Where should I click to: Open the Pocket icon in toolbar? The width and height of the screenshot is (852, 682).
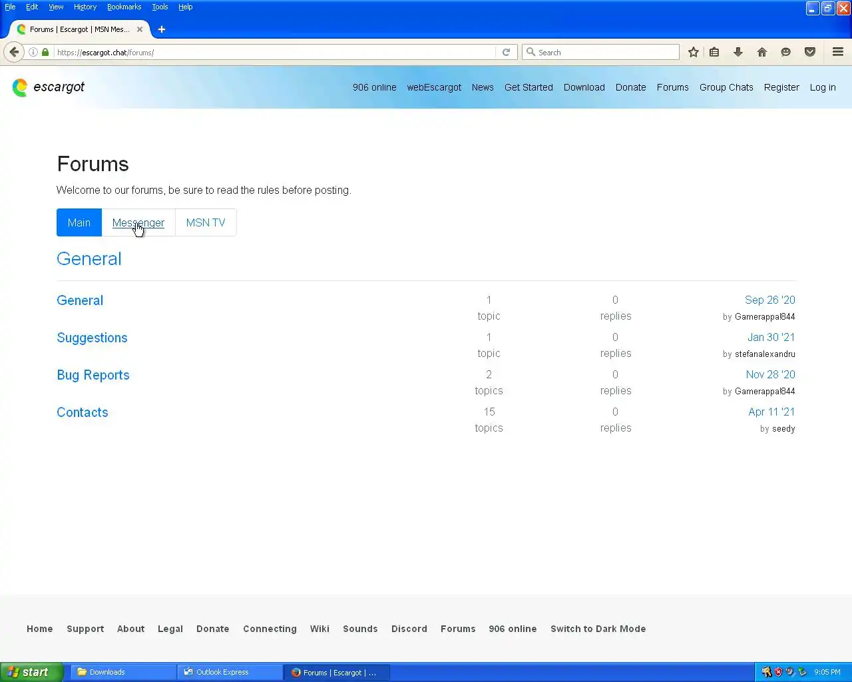point(810,52)
